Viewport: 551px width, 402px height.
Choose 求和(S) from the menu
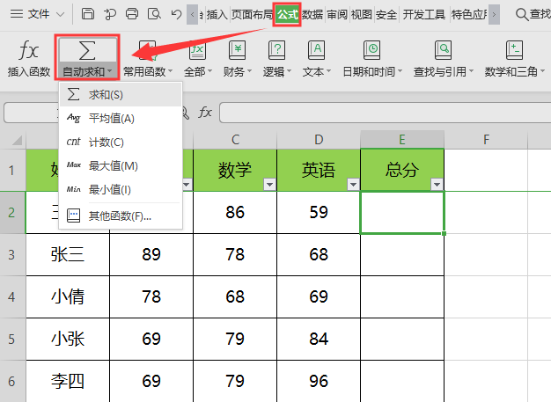121,94
